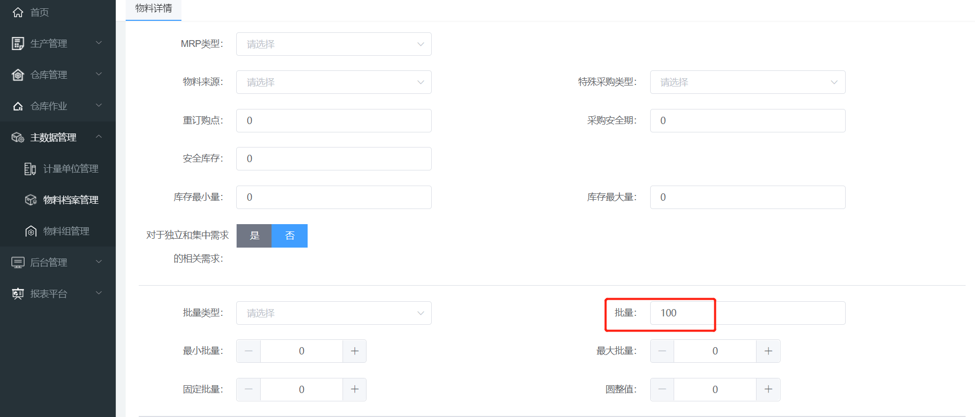Click the home icon in sidebar
This screenshot has height=417, width=975.
pos(18,13)
